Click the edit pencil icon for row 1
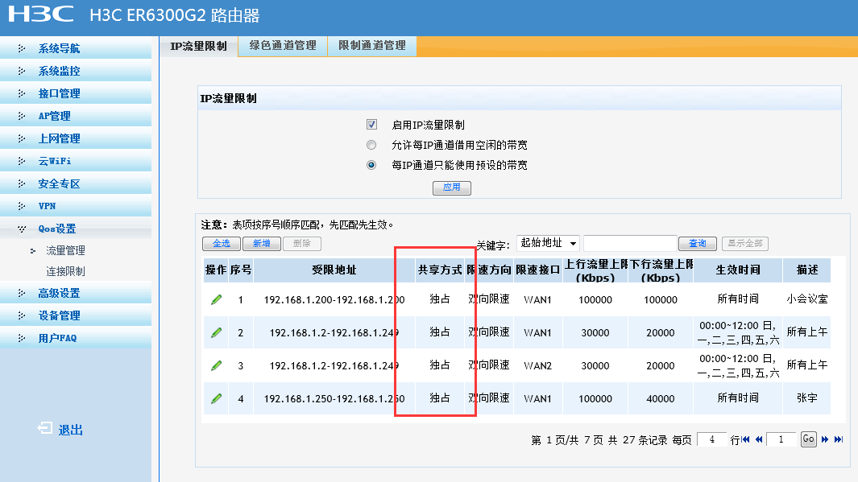The image size is (858, 482). tap(216, 299)
